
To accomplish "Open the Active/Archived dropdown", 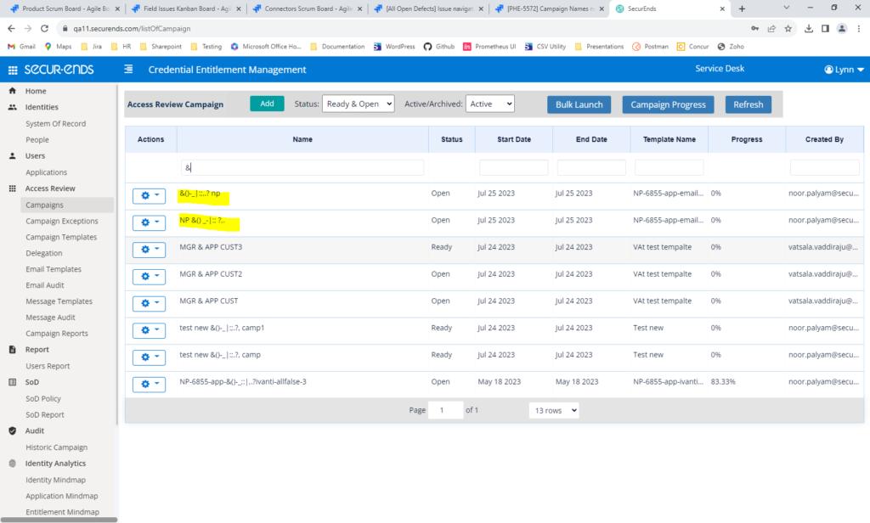I will tap(490, 104).
